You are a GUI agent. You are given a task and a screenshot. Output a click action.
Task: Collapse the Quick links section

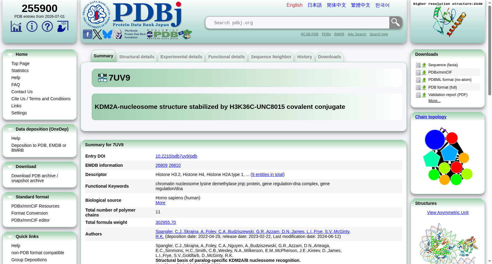(x=10, y=237)
